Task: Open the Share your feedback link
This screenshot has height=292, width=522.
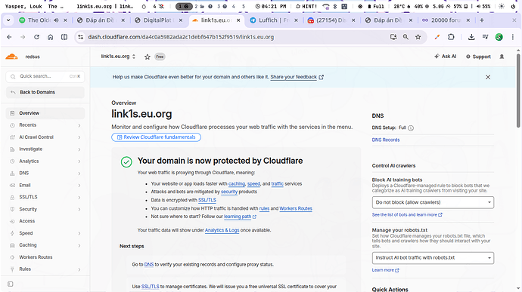Action: (294, 77)
